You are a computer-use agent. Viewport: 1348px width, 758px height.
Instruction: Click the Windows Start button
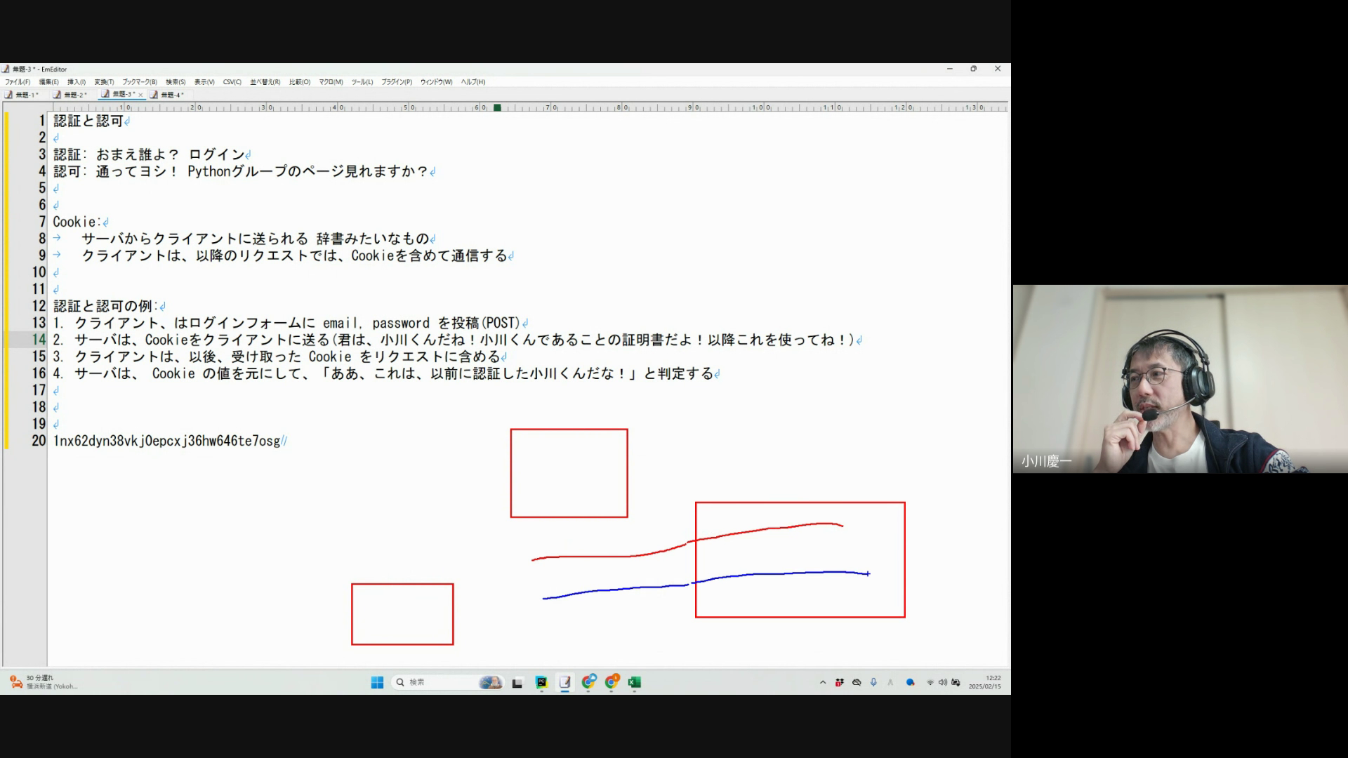click(x=377, y=682)
